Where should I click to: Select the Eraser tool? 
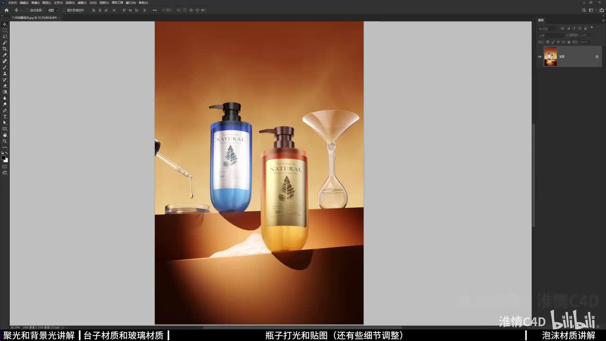5,86
